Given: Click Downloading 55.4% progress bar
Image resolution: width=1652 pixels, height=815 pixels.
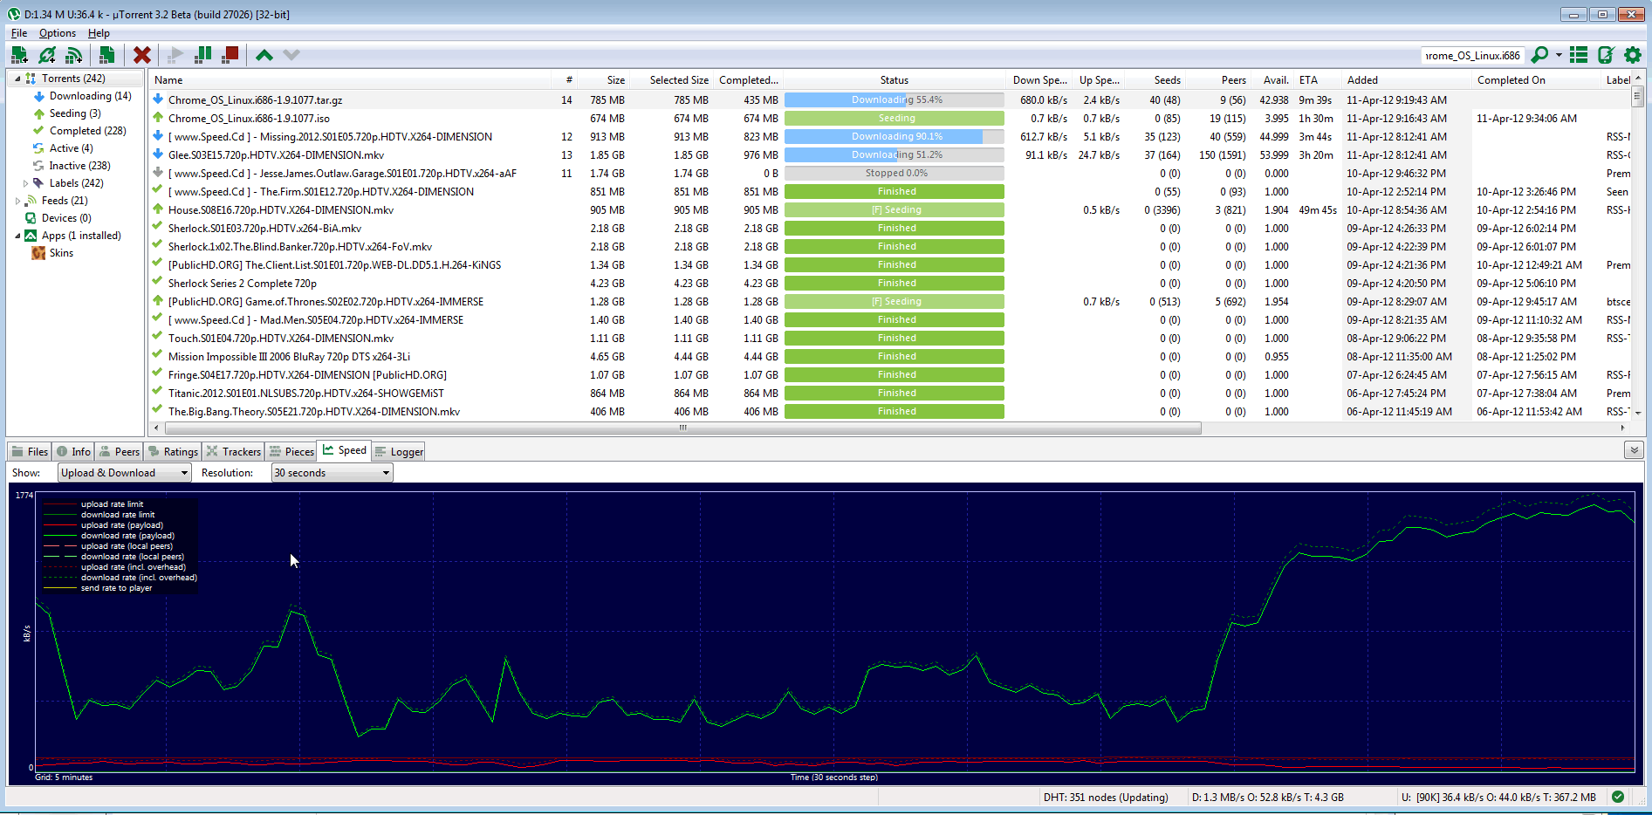Looking at the screenshot, I should 894,99.
